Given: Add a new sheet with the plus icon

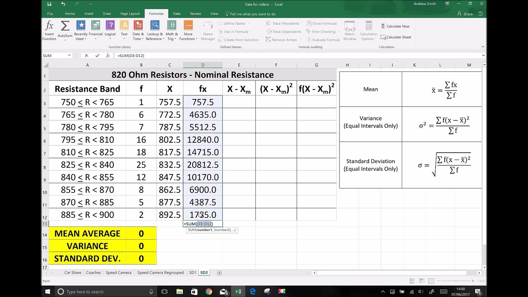Looking at the screenshot, I should [219, 273].
